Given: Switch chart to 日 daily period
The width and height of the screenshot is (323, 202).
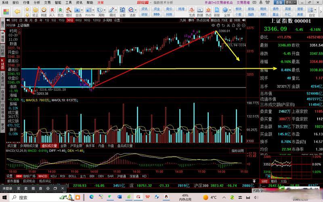Looking at the screenshot, I should click(20, 20).
